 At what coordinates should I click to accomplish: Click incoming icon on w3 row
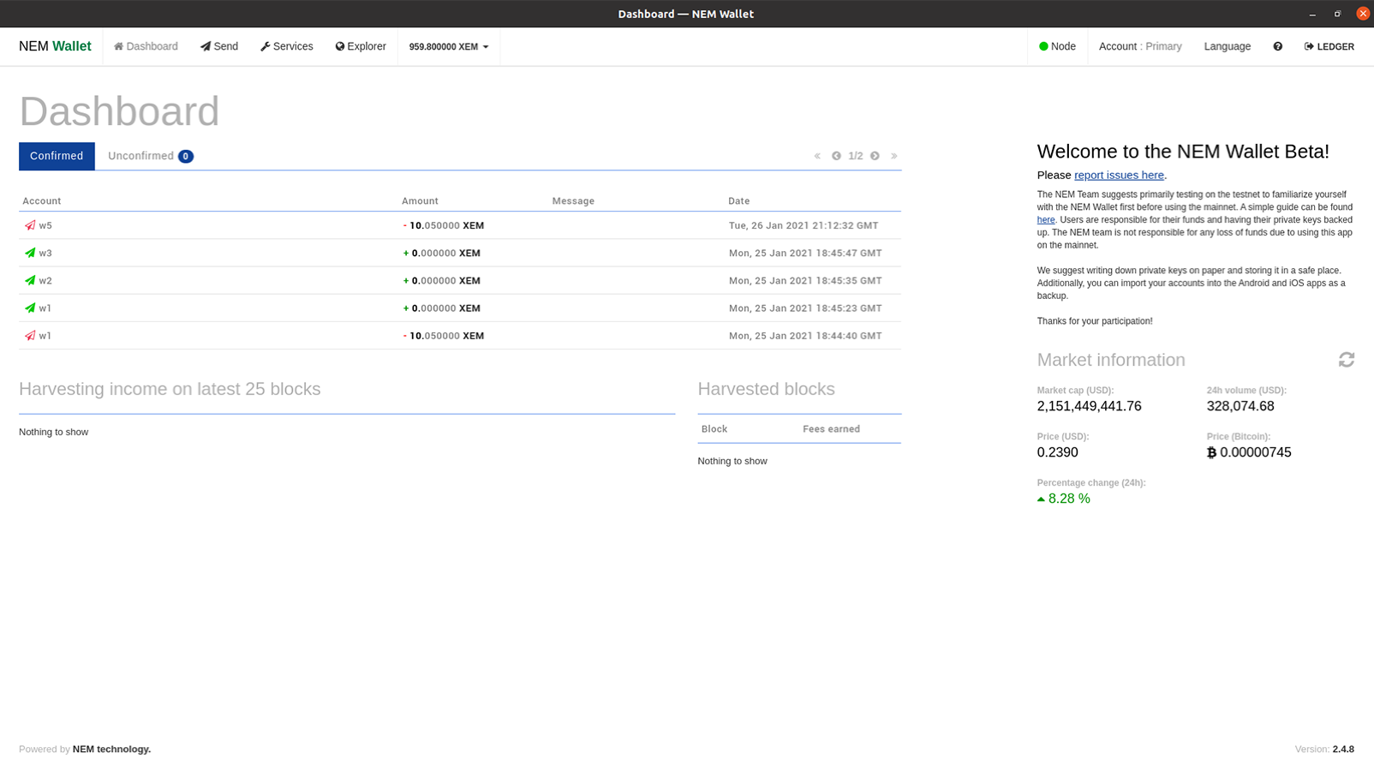point(30,253)
